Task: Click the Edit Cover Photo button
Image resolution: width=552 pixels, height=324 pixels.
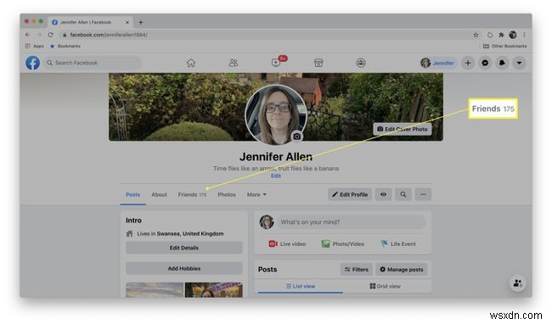Action: 402,129
